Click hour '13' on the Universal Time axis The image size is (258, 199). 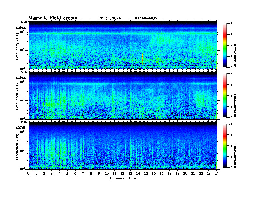[x=130, y=173]
